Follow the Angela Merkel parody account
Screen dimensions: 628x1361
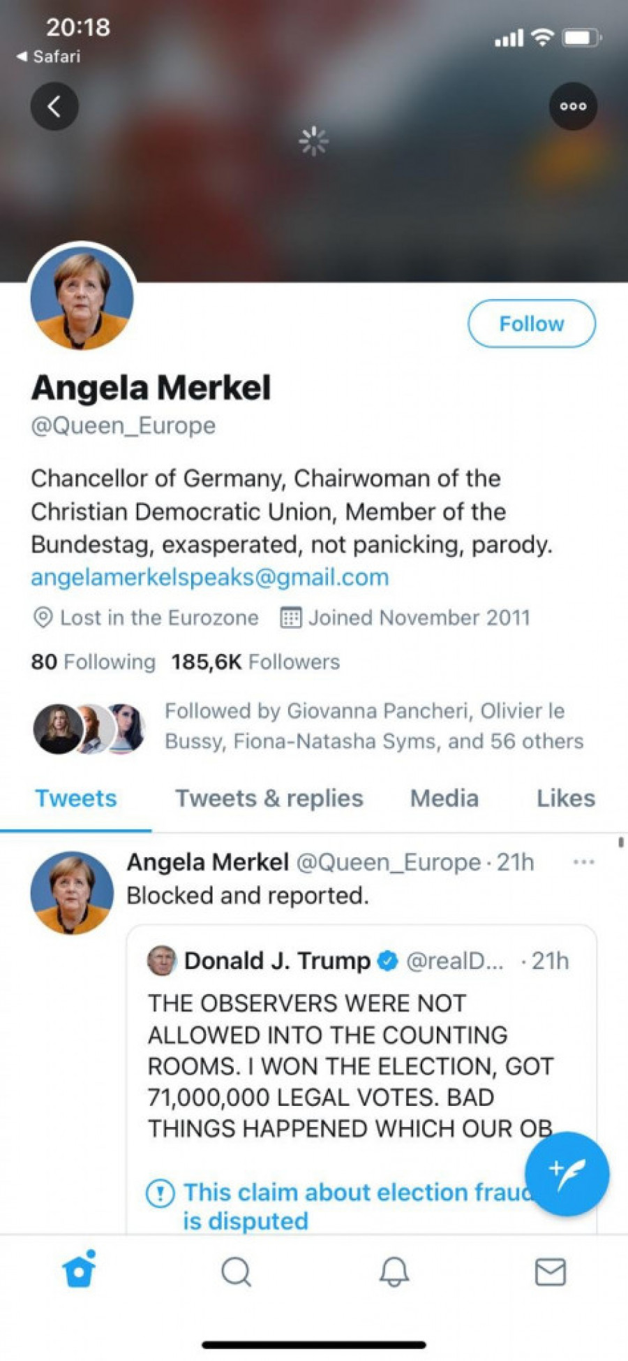pyautogui.click(x=531, y=323)
